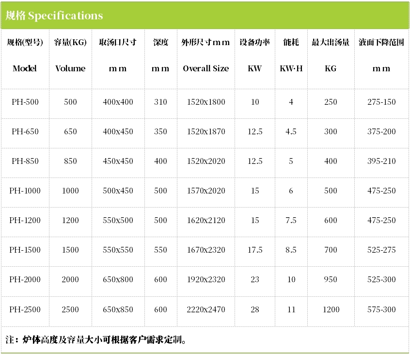Click the 395-210 range value
The image size is (410, 355).
click(381, 161)
